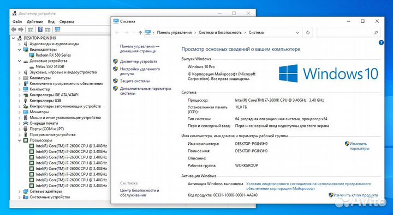Click Forward arrow in Device Manager toolbar

tap(21, 29)
